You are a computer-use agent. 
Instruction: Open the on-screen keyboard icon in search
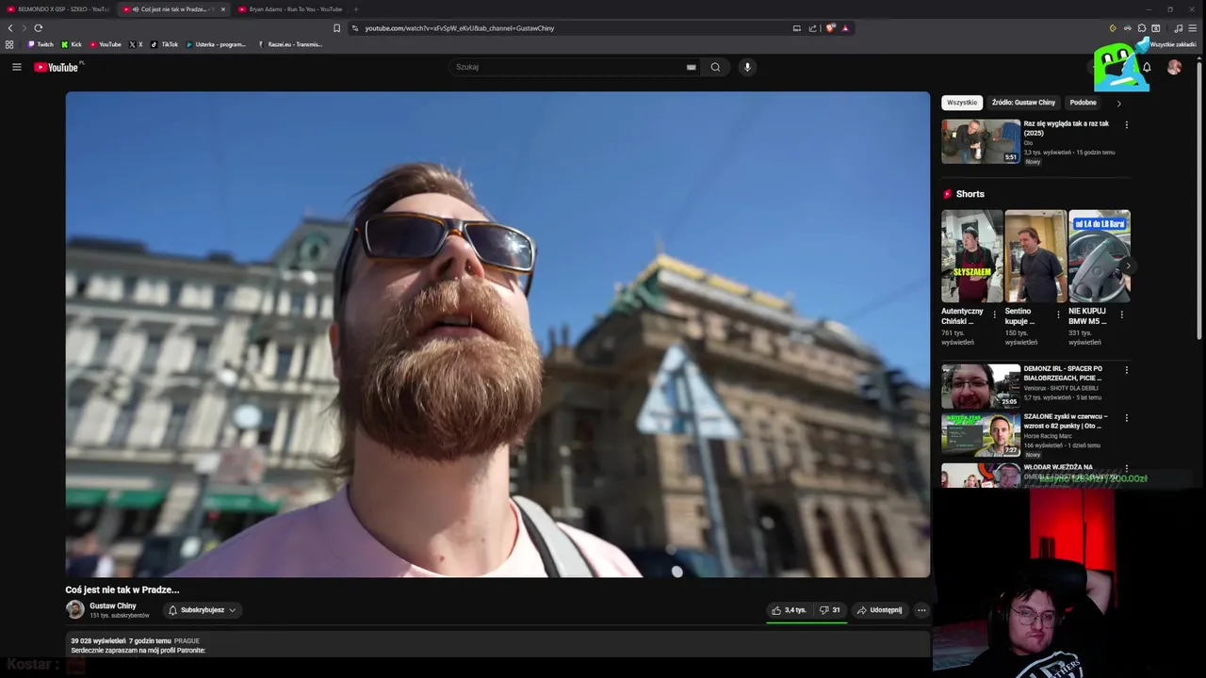[691, 67]
